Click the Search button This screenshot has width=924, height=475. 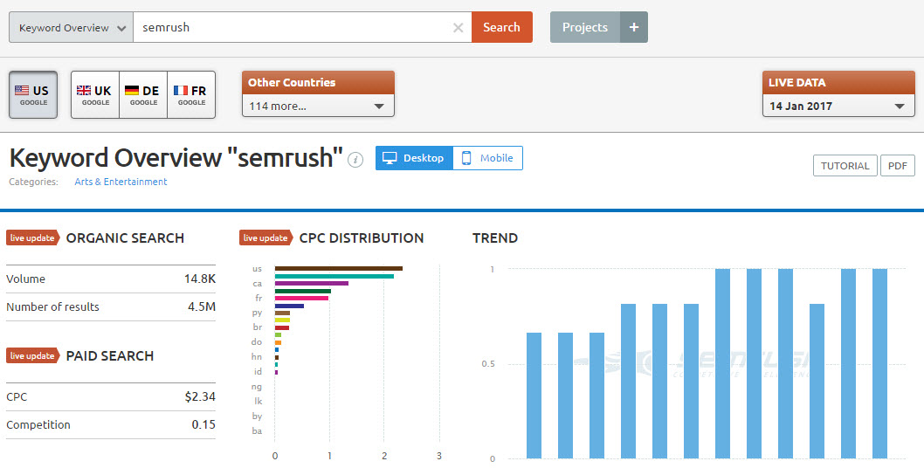tap(502, 27)
